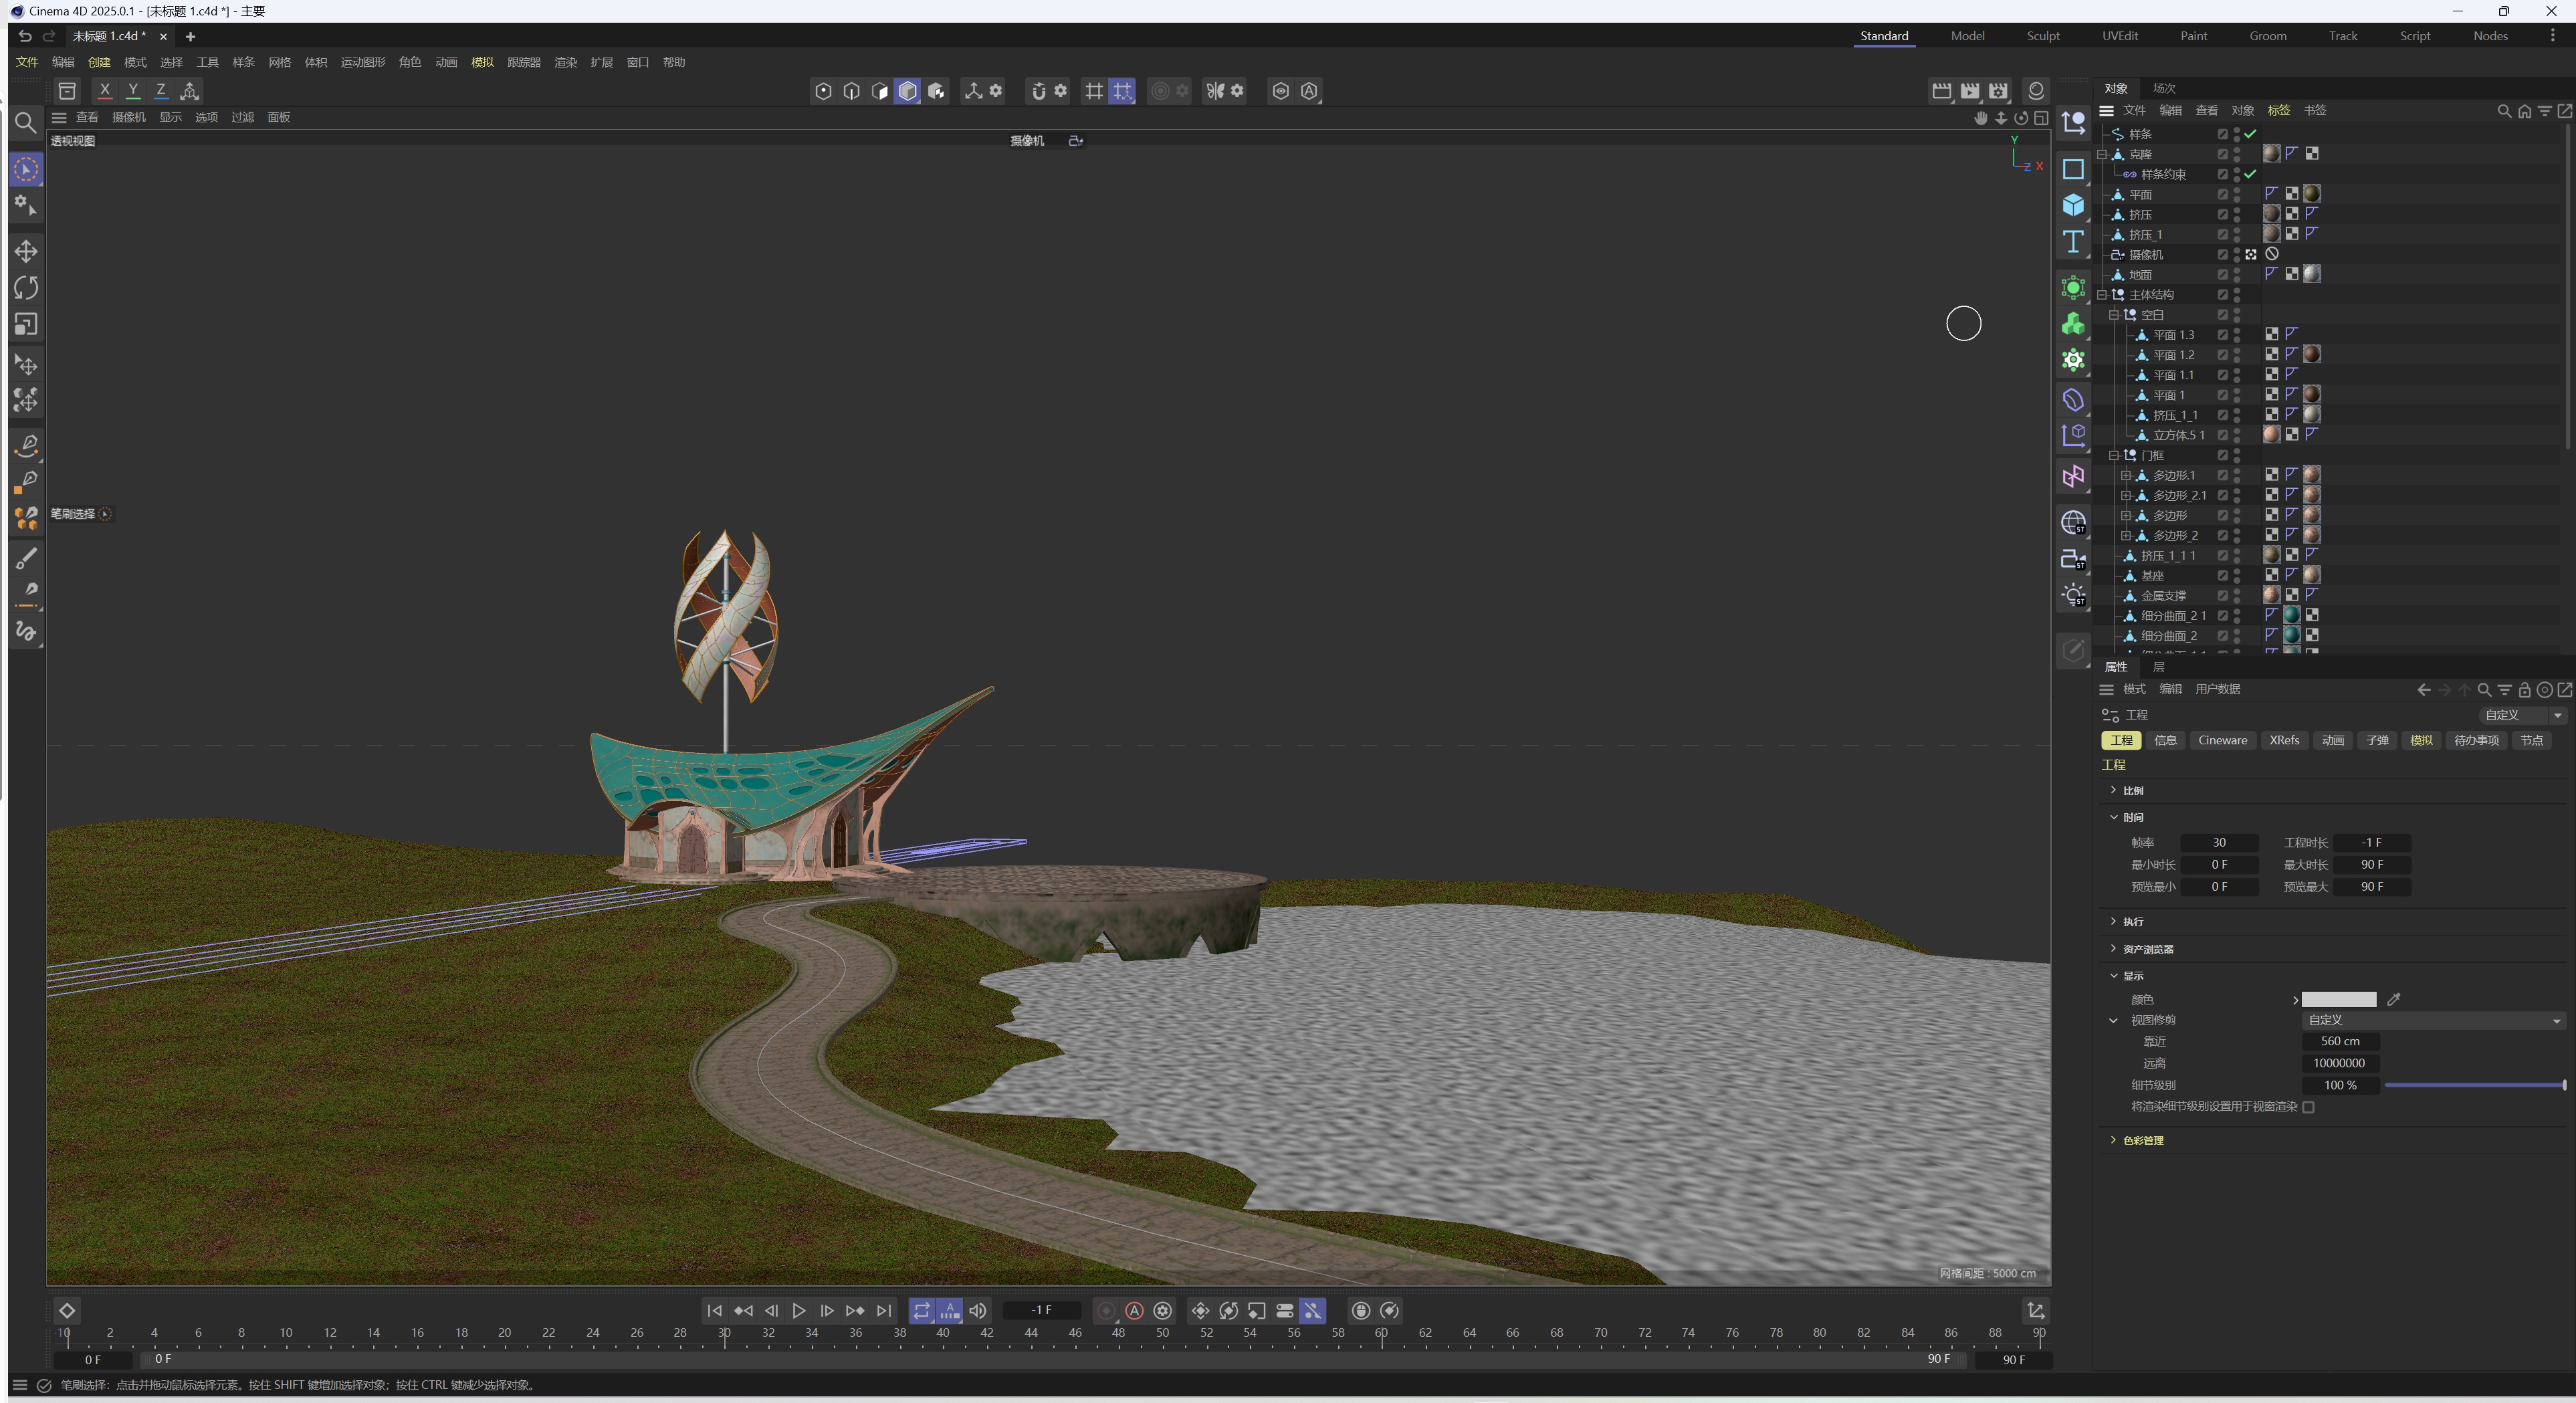Open the 运动图形 menu
This screenshot has width=2576, height=1403.
coord(362,62)
